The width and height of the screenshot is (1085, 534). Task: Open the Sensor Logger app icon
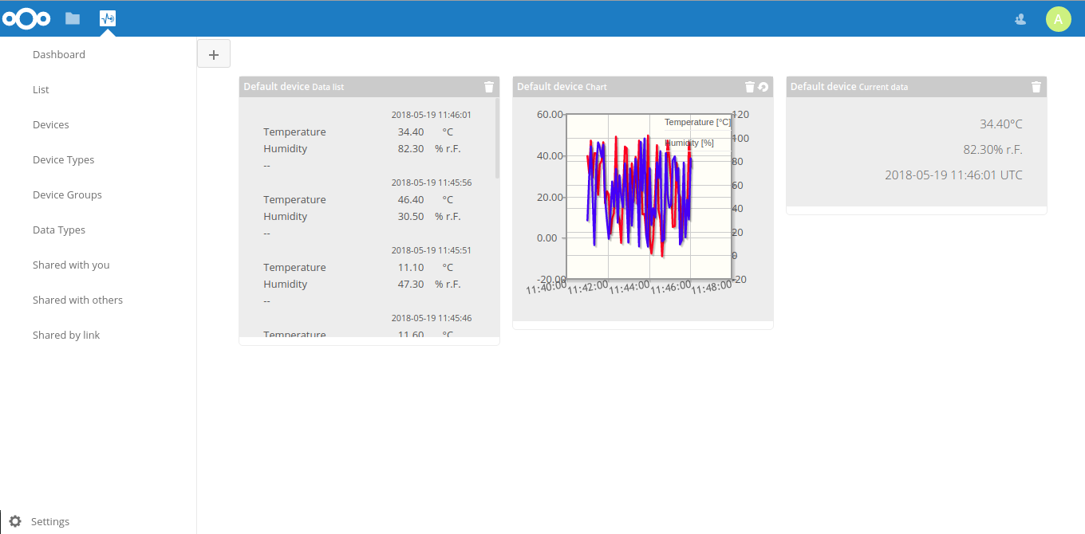tap(108, 18)
